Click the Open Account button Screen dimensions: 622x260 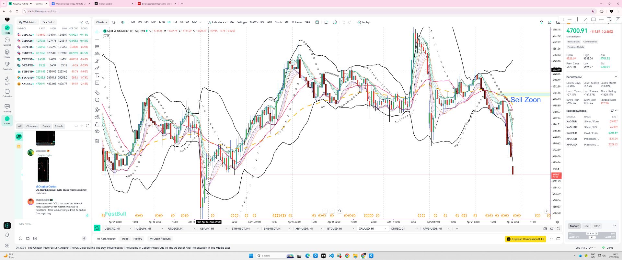(x=160, y=239)
